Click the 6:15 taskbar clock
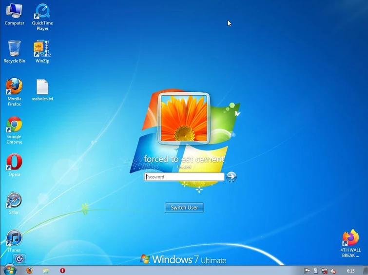The height and width of the screenshot is (275, 368). point(350,271)
